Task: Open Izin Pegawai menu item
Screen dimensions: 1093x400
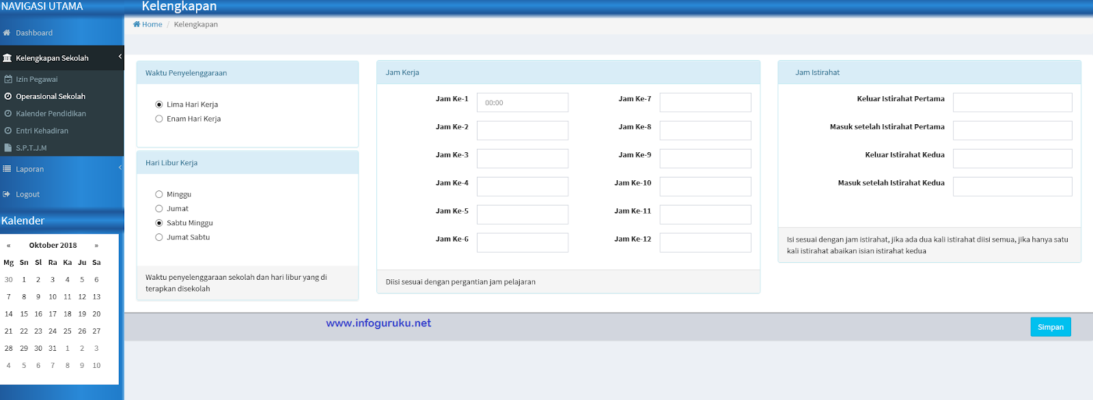Action: (x=62, y=79)
